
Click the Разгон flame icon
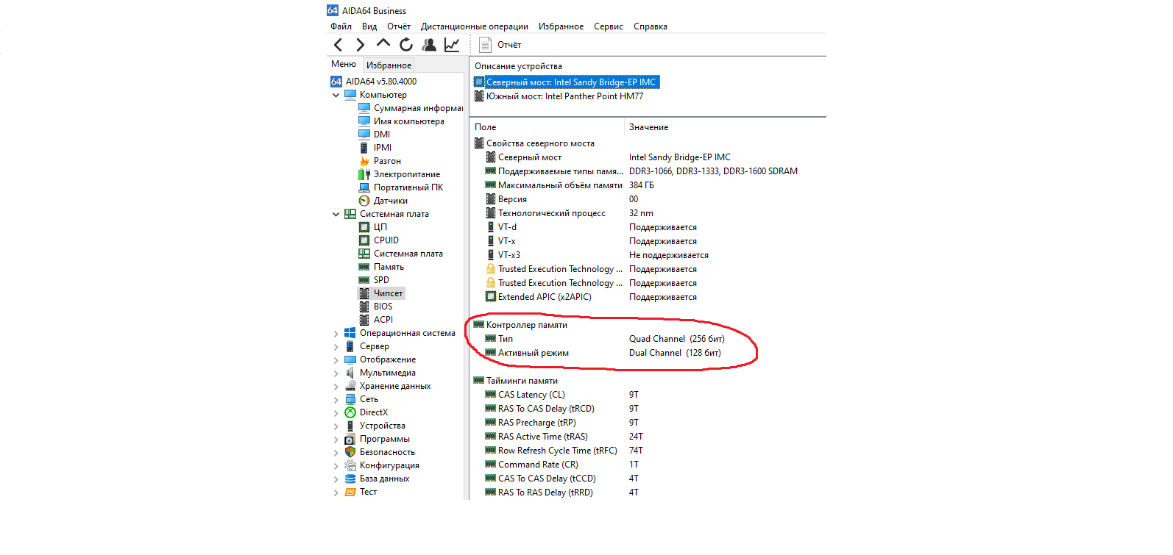(364, 161)
